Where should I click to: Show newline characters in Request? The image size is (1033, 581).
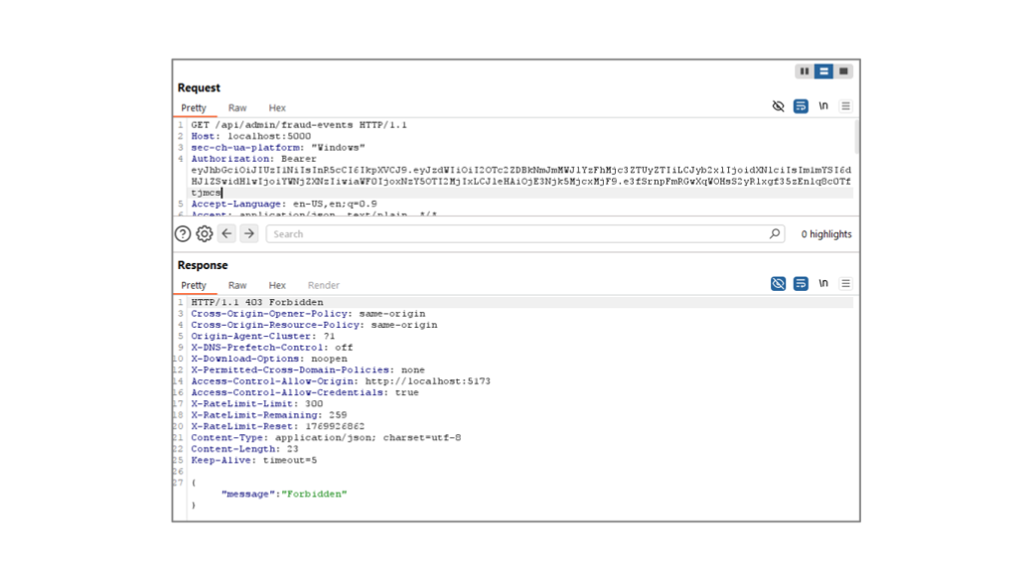[x=823, y=106]
